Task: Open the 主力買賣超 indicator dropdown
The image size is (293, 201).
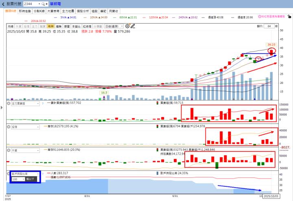Action: [25, 103]
